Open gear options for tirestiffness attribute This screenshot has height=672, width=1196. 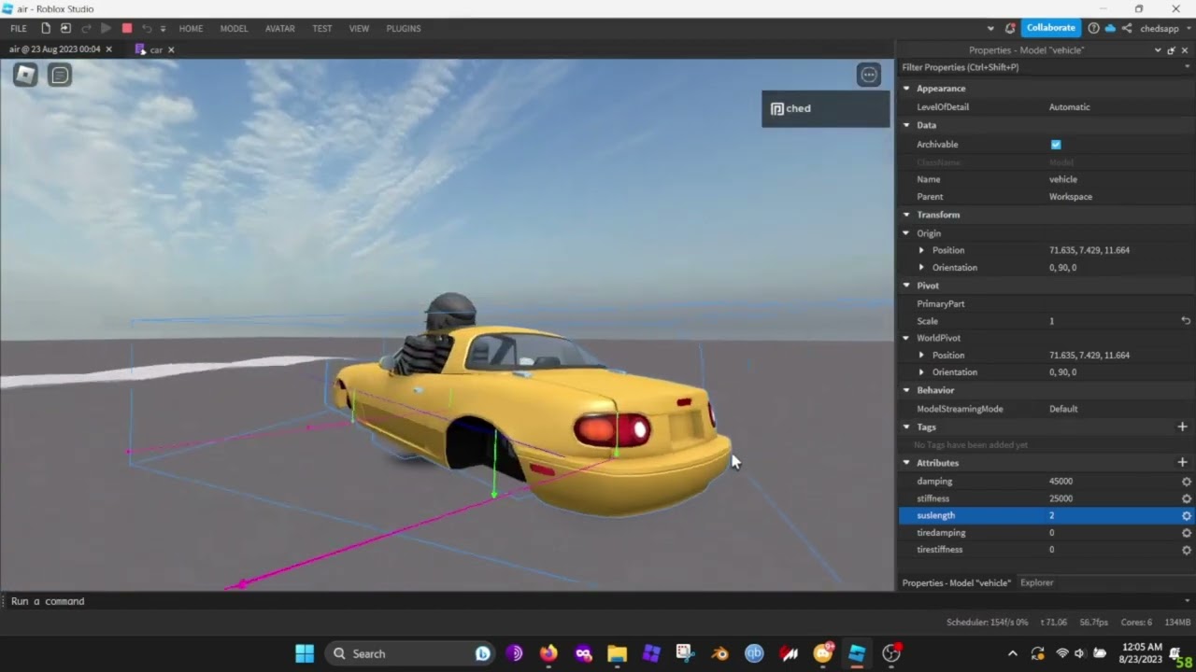pyautogui.click(x=1187, y=551)
